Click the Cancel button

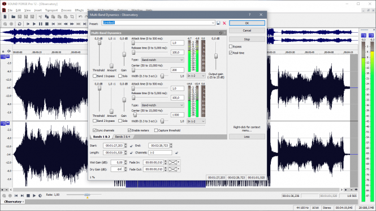pos(247,30)
